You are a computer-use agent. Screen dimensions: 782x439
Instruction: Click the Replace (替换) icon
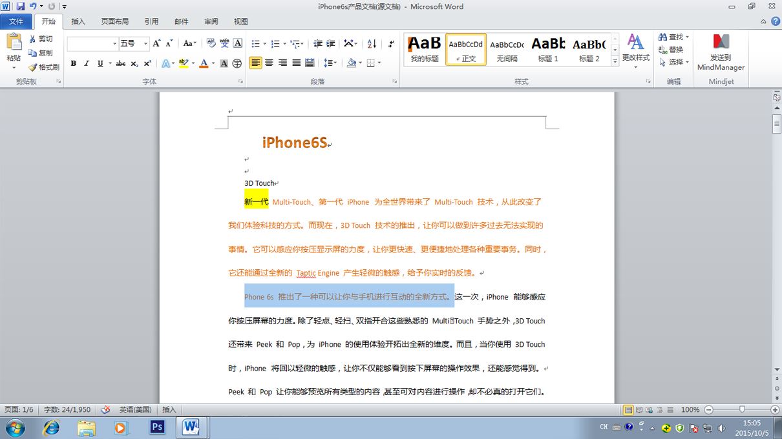670,50
